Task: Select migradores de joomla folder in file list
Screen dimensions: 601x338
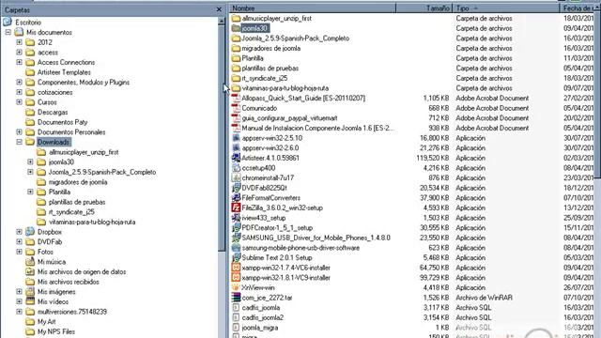Action: pos(271,48)
